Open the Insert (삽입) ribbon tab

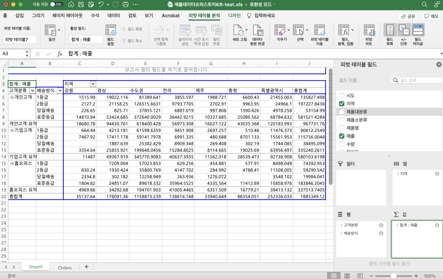20,16
